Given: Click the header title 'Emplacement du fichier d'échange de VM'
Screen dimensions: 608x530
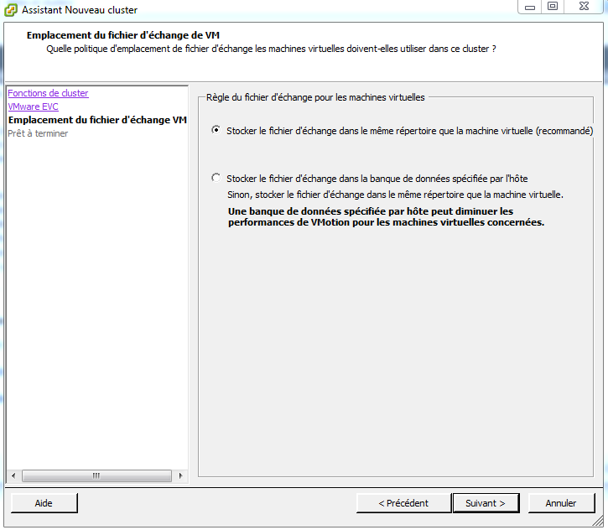Looking at the screenshot, I should coord(123,35).
